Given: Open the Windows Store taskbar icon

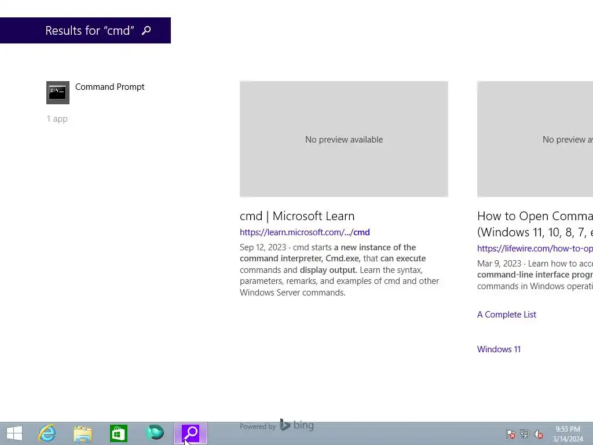Looking at the screenshot, I should [118, 433].
